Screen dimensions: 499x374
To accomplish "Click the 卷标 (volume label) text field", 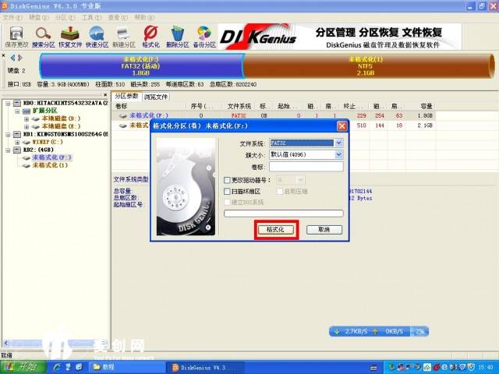I will [306, 167].
